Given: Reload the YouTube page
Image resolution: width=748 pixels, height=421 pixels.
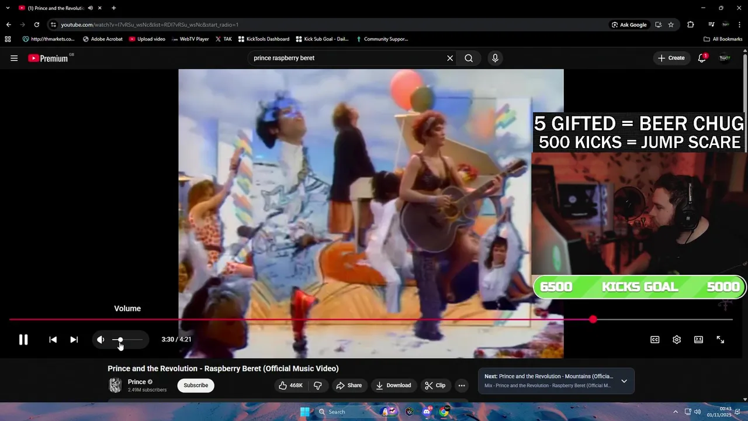Looking at the screenshot, I should coord(36,25).
